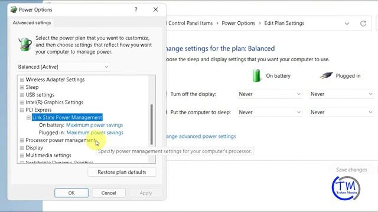
Task: Collapse Link State Power Management node
Action: [28, 118]
